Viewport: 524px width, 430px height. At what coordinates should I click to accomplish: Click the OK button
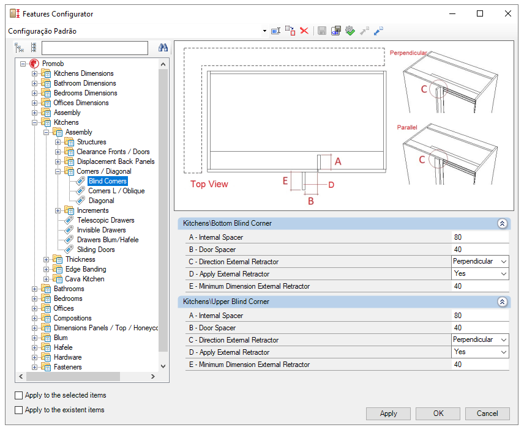[x=438, y=413]
